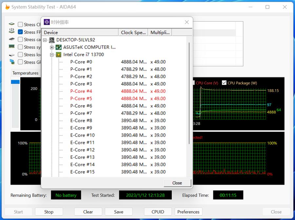
Task: Click the Stress FPU chip icon
Action: (x=12, y=32)
